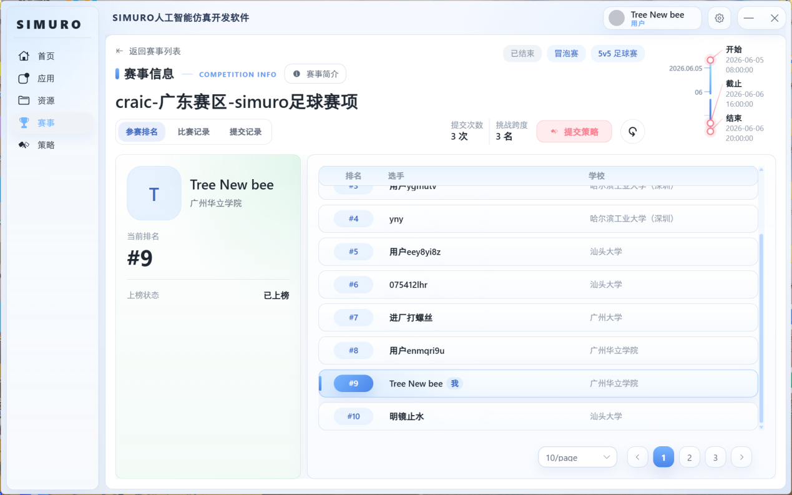Image resolution: width=792 pixels, height=495 pixels.
Task: Open the 资源 folder icon
Action: click(x=24, y=100)
